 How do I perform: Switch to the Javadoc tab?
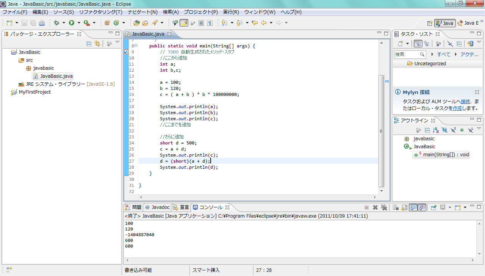click(x=158, y=207)
